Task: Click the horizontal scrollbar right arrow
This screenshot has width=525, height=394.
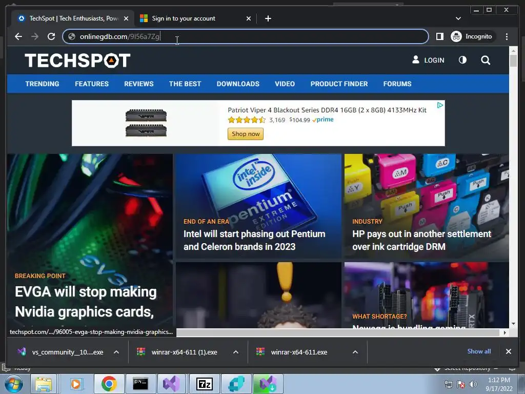Action: [x=505, y=332]
